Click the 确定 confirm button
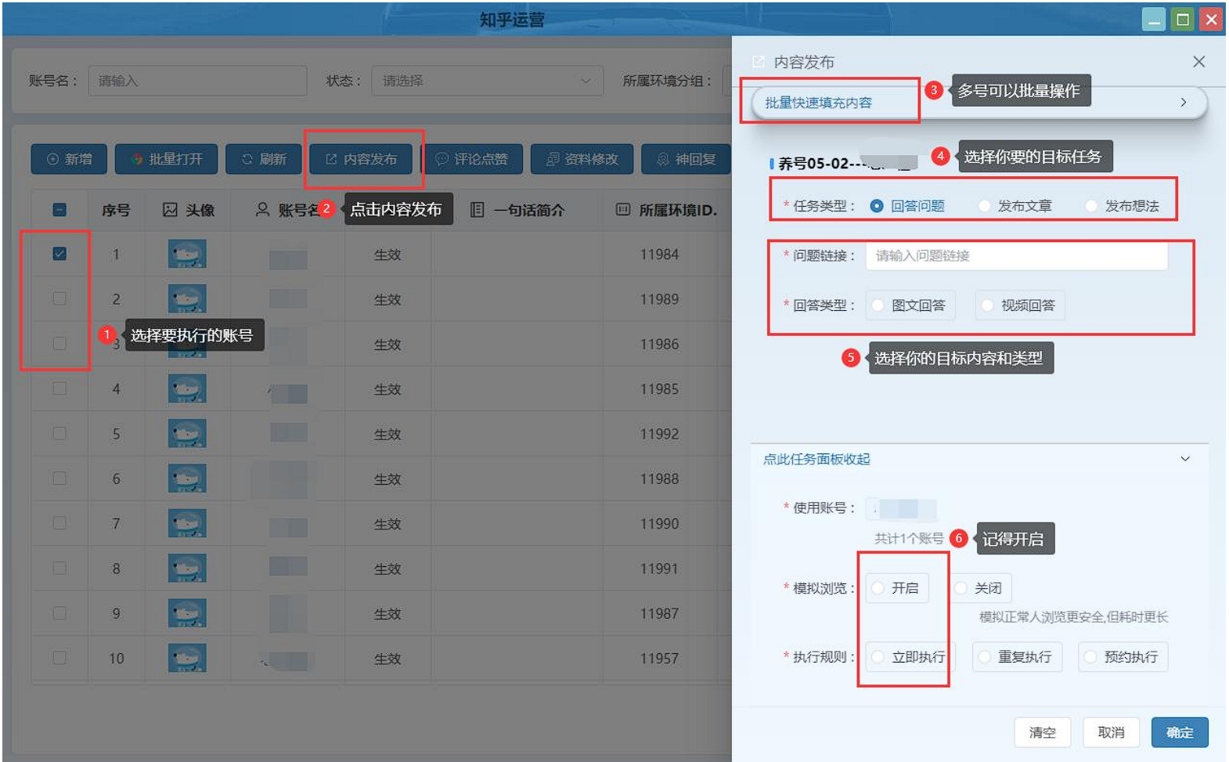1229x762 pixels. click(x=1180, y=732)
